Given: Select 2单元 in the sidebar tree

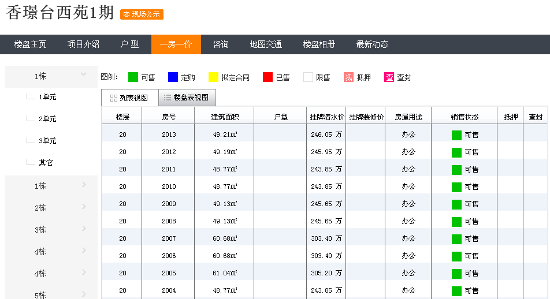Looking at the screenshot, I should point(47,119).
